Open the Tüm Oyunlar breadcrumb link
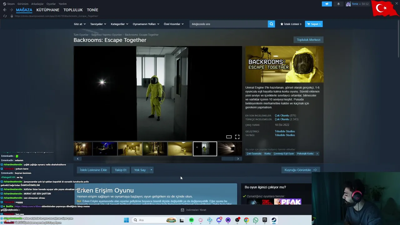Screen dimensions: 400x225 81,35
